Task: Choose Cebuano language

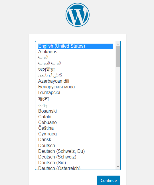Action: tap(75, 123)
